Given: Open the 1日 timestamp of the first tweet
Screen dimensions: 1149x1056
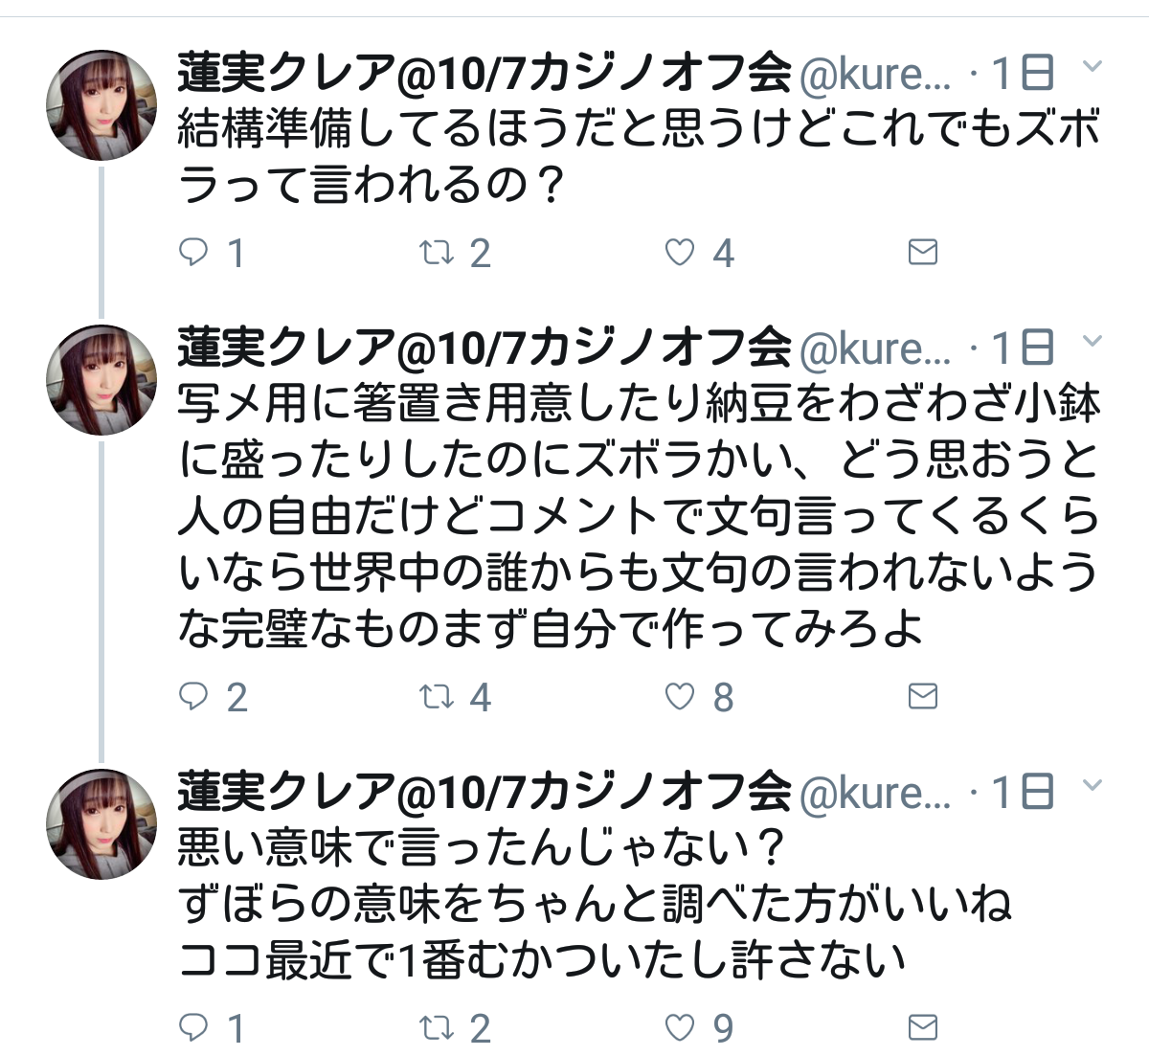Looking at the screenshot, I should pos(1023,74).
